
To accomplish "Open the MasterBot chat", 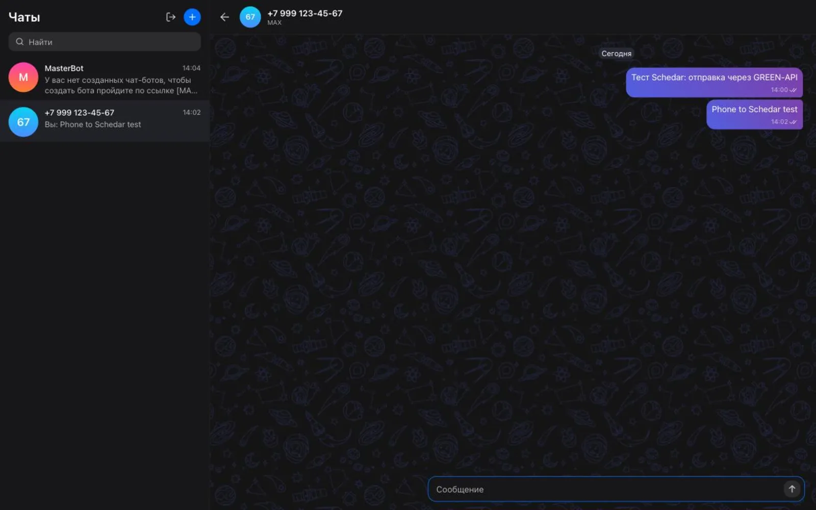I will point(105,78).
